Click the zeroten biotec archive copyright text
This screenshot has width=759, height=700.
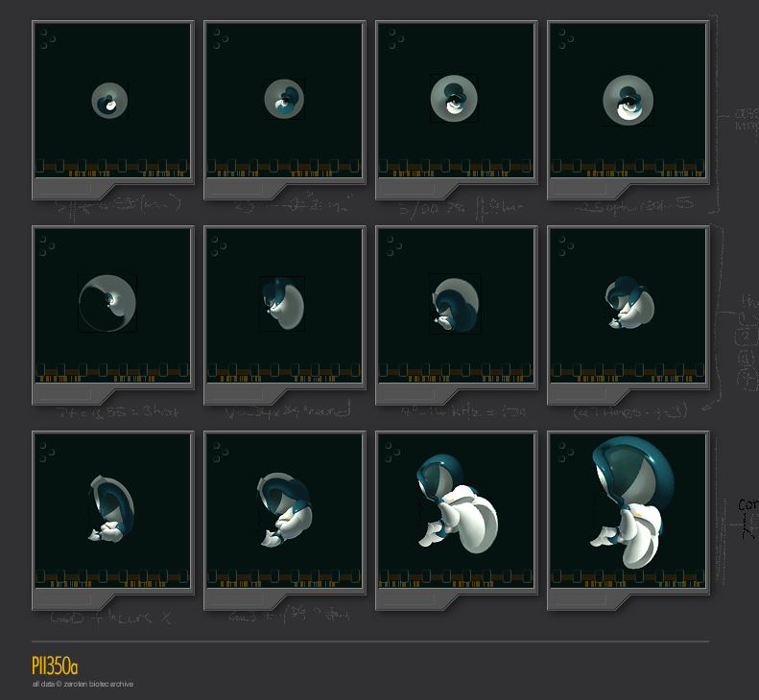83,684
